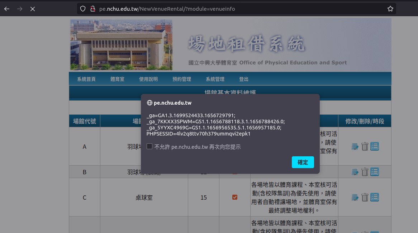Click 登出 to log out

pos(244,79)
